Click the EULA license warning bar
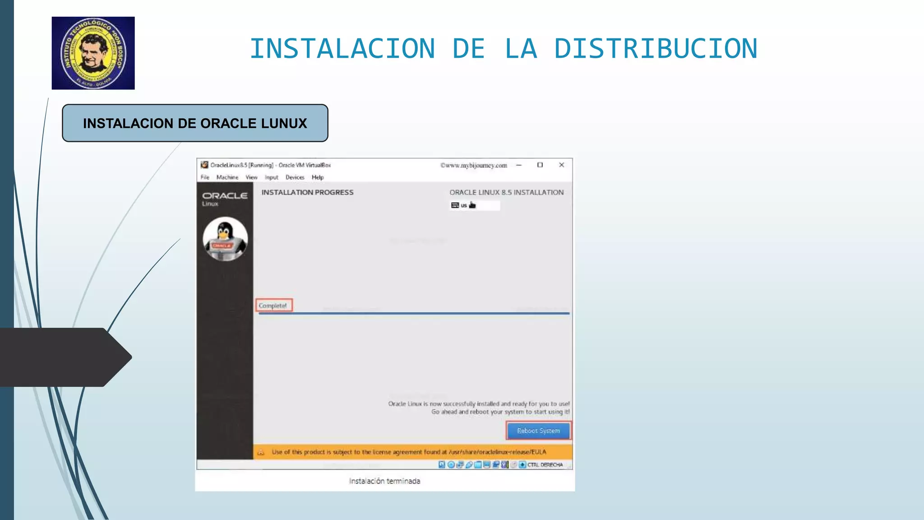924x520 pixels. click(x=413, y=452)
